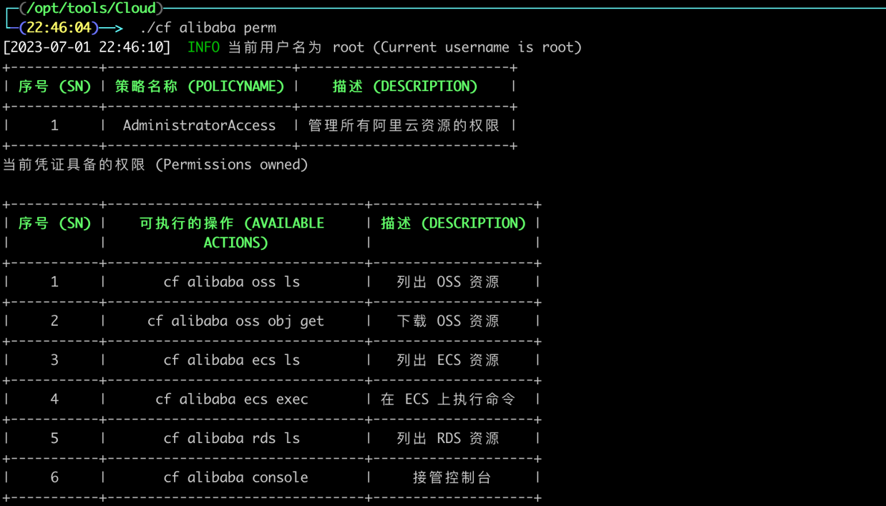Click the 列出 ECS 资源 description
This screenshot has height=506, width=886.
point(448,360)
